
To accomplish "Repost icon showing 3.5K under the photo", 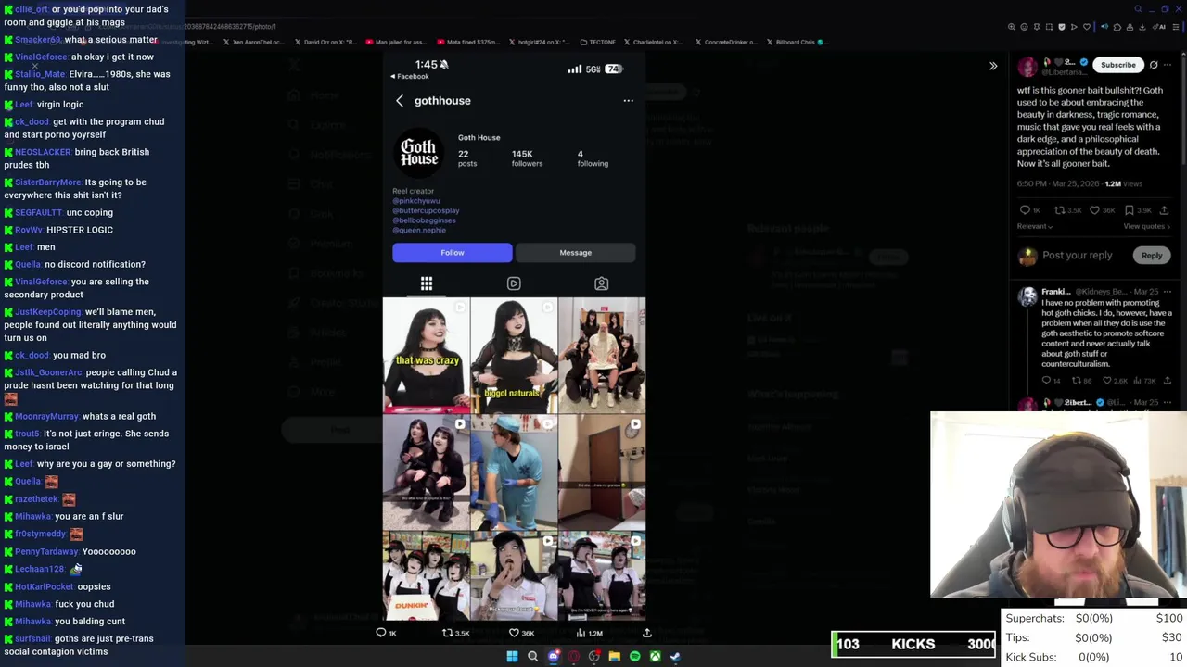I will coord(455,633).
